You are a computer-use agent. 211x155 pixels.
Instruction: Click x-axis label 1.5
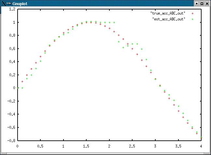(86, 146)
